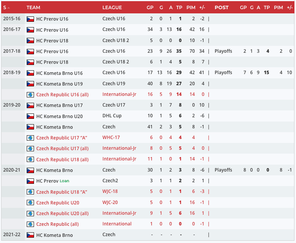
Task: Click flag icon next to HC Kometa Brno U20
Action: 30,116
